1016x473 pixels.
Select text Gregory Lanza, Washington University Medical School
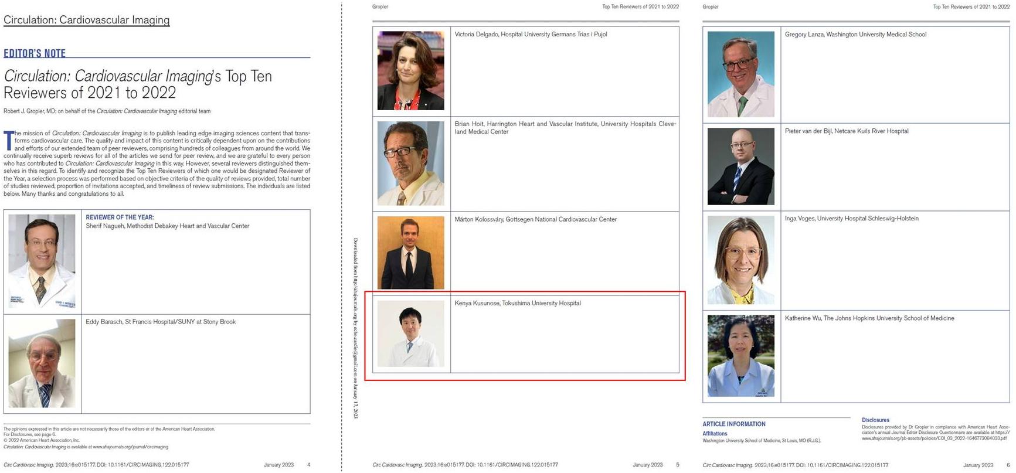855,35
